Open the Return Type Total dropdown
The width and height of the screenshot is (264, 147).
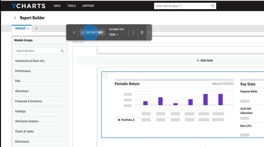tap(113, 35)
